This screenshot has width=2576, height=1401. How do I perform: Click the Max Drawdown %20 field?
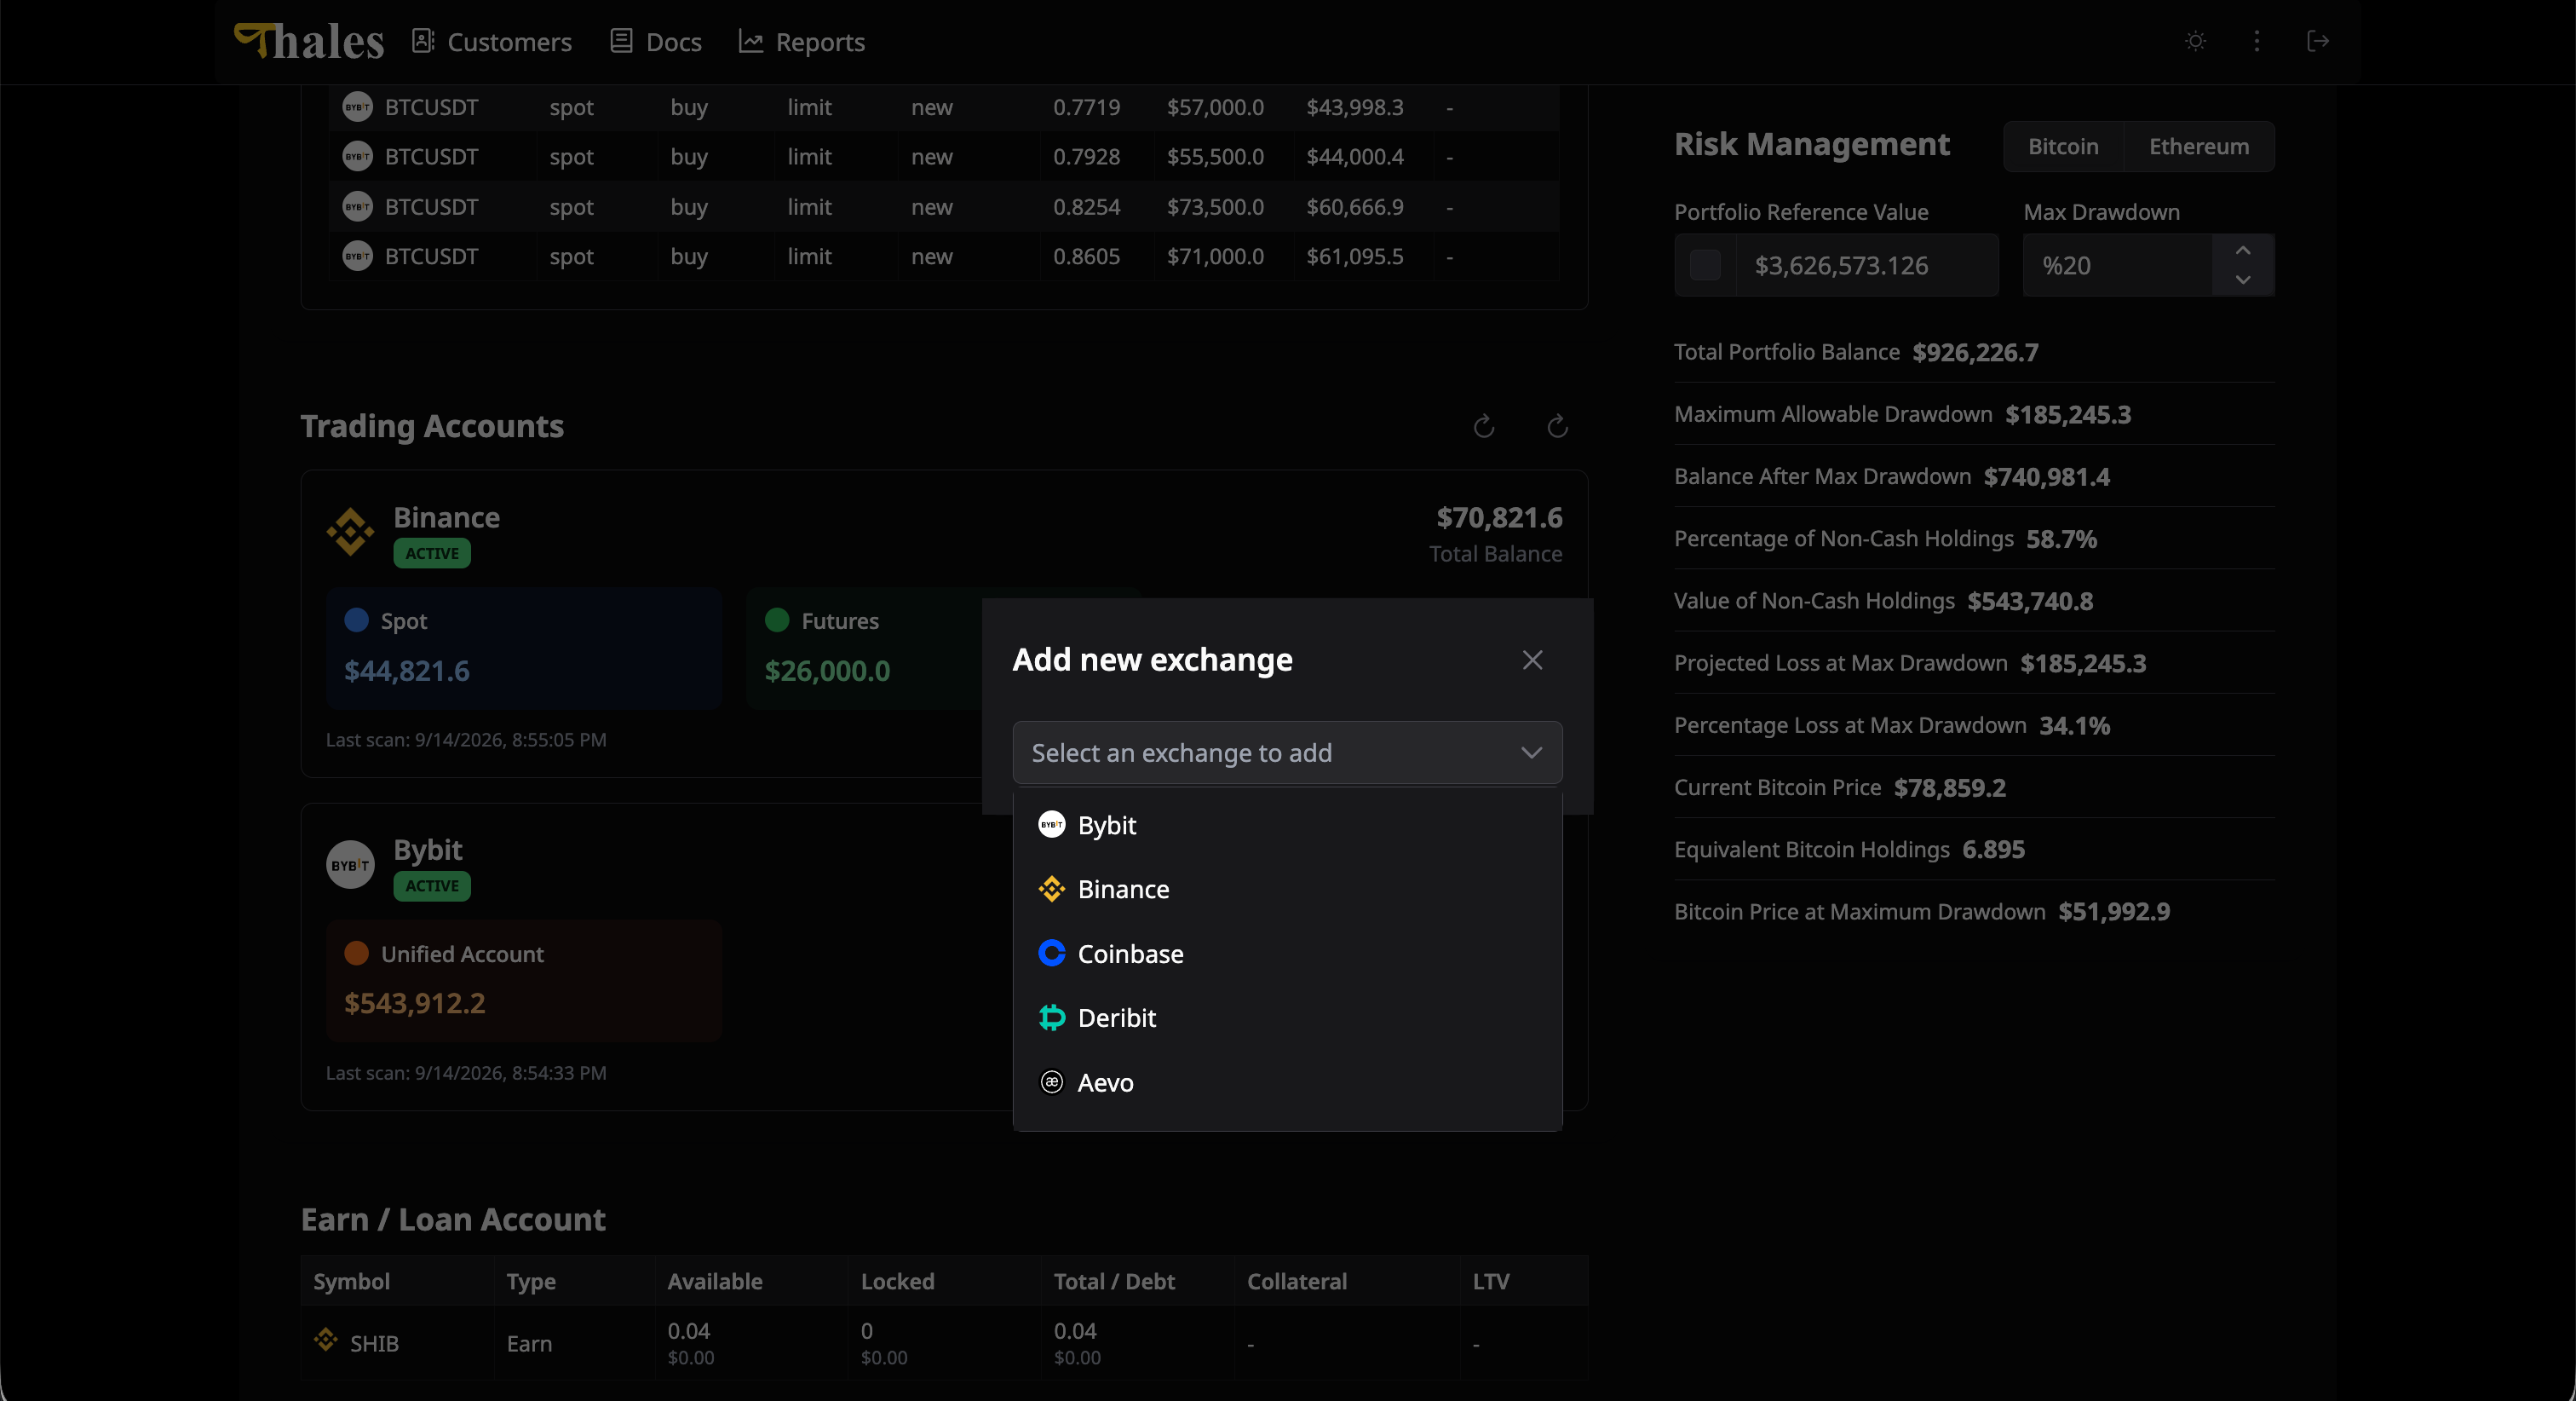pos(2117,265)
